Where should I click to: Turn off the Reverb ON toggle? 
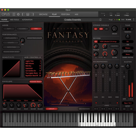click(96, 42)
